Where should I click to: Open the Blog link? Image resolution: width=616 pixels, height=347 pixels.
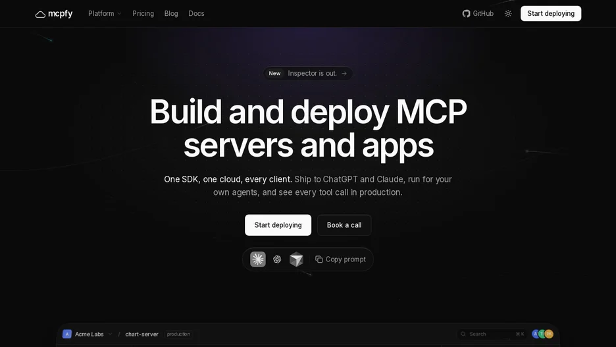171,13
